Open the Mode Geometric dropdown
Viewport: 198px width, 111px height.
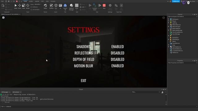(x=38, y=4)
